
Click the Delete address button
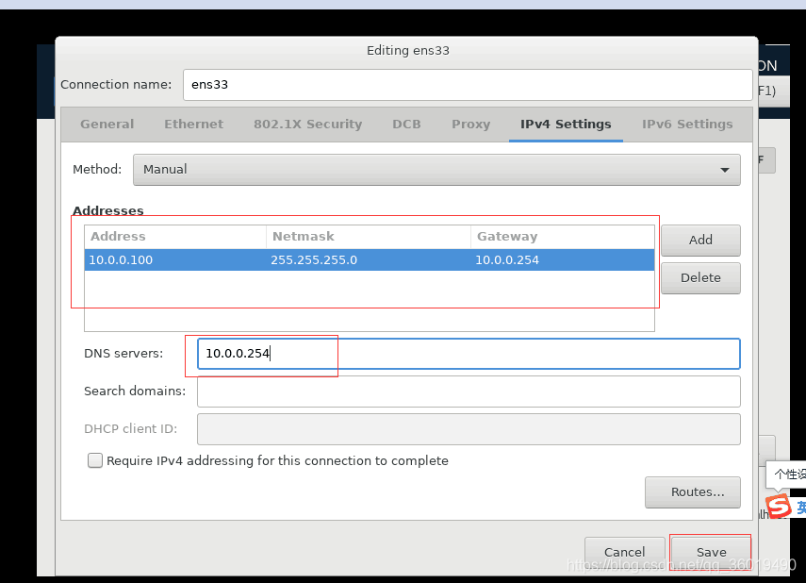(x=700, y=278)
